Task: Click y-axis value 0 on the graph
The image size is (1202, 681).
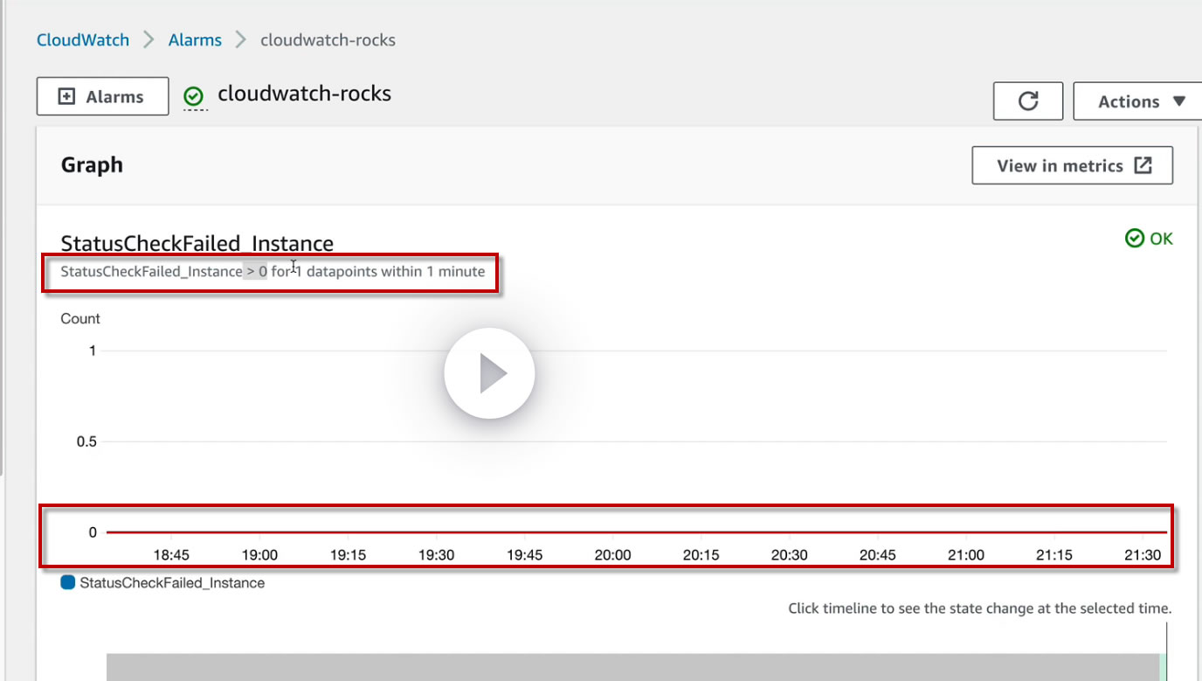Action: tap(93, 532)
